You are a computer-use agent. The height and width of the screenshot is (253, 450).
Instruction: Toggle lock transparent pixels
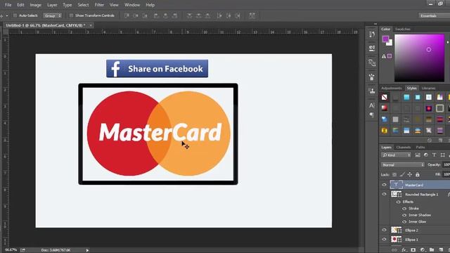click(394, 174)
